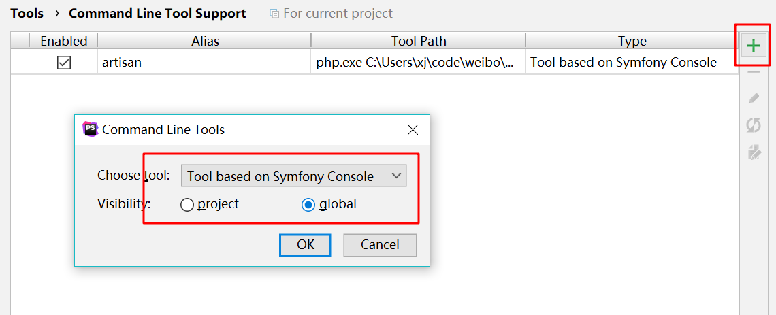Click the pencil edit tool icon
The image size is (776, 315).
(754, 99)
